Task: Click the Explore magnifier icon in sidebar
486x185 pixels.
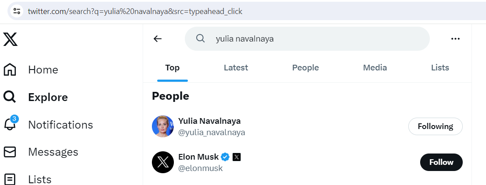Action: click(x=10, y=97)
